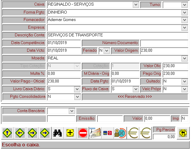Click the Pago Orig field
This screenshot has width=193, height=149.
pos(175,74)
